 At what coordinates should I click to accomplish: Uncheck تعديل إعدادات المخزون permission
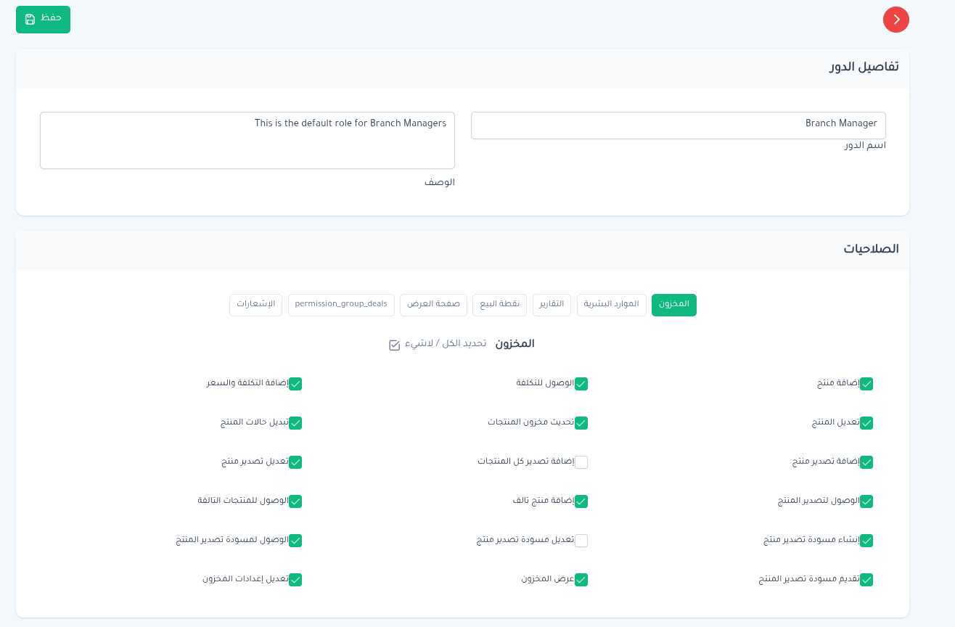click(x=295, y=580)
